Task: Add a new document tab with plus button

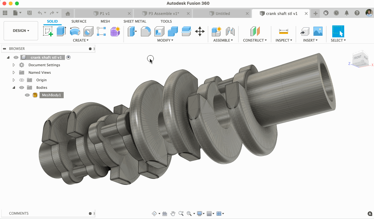Action: pos(316,13)
